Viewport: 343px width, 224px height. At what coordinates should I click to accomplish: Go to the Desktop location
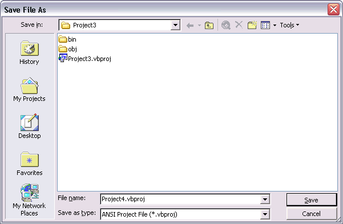coord(30,127)
